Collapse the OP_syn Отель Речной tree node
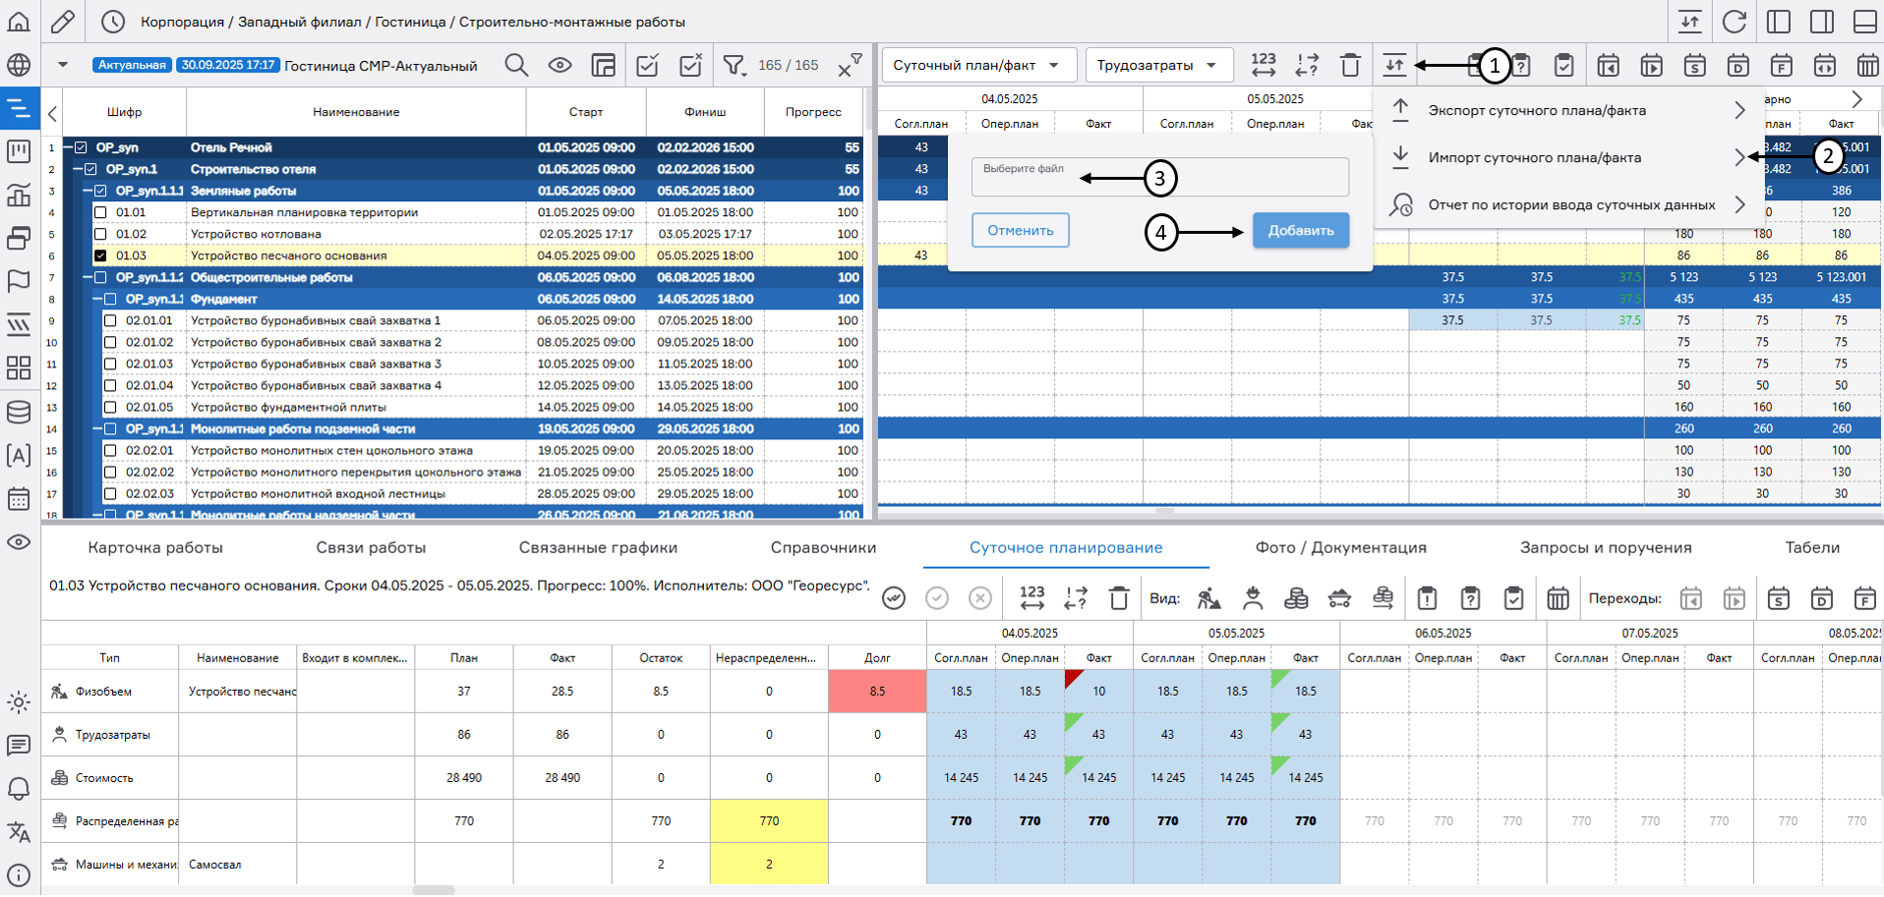This screenshot has width=1884, height=897. point(68,147)
